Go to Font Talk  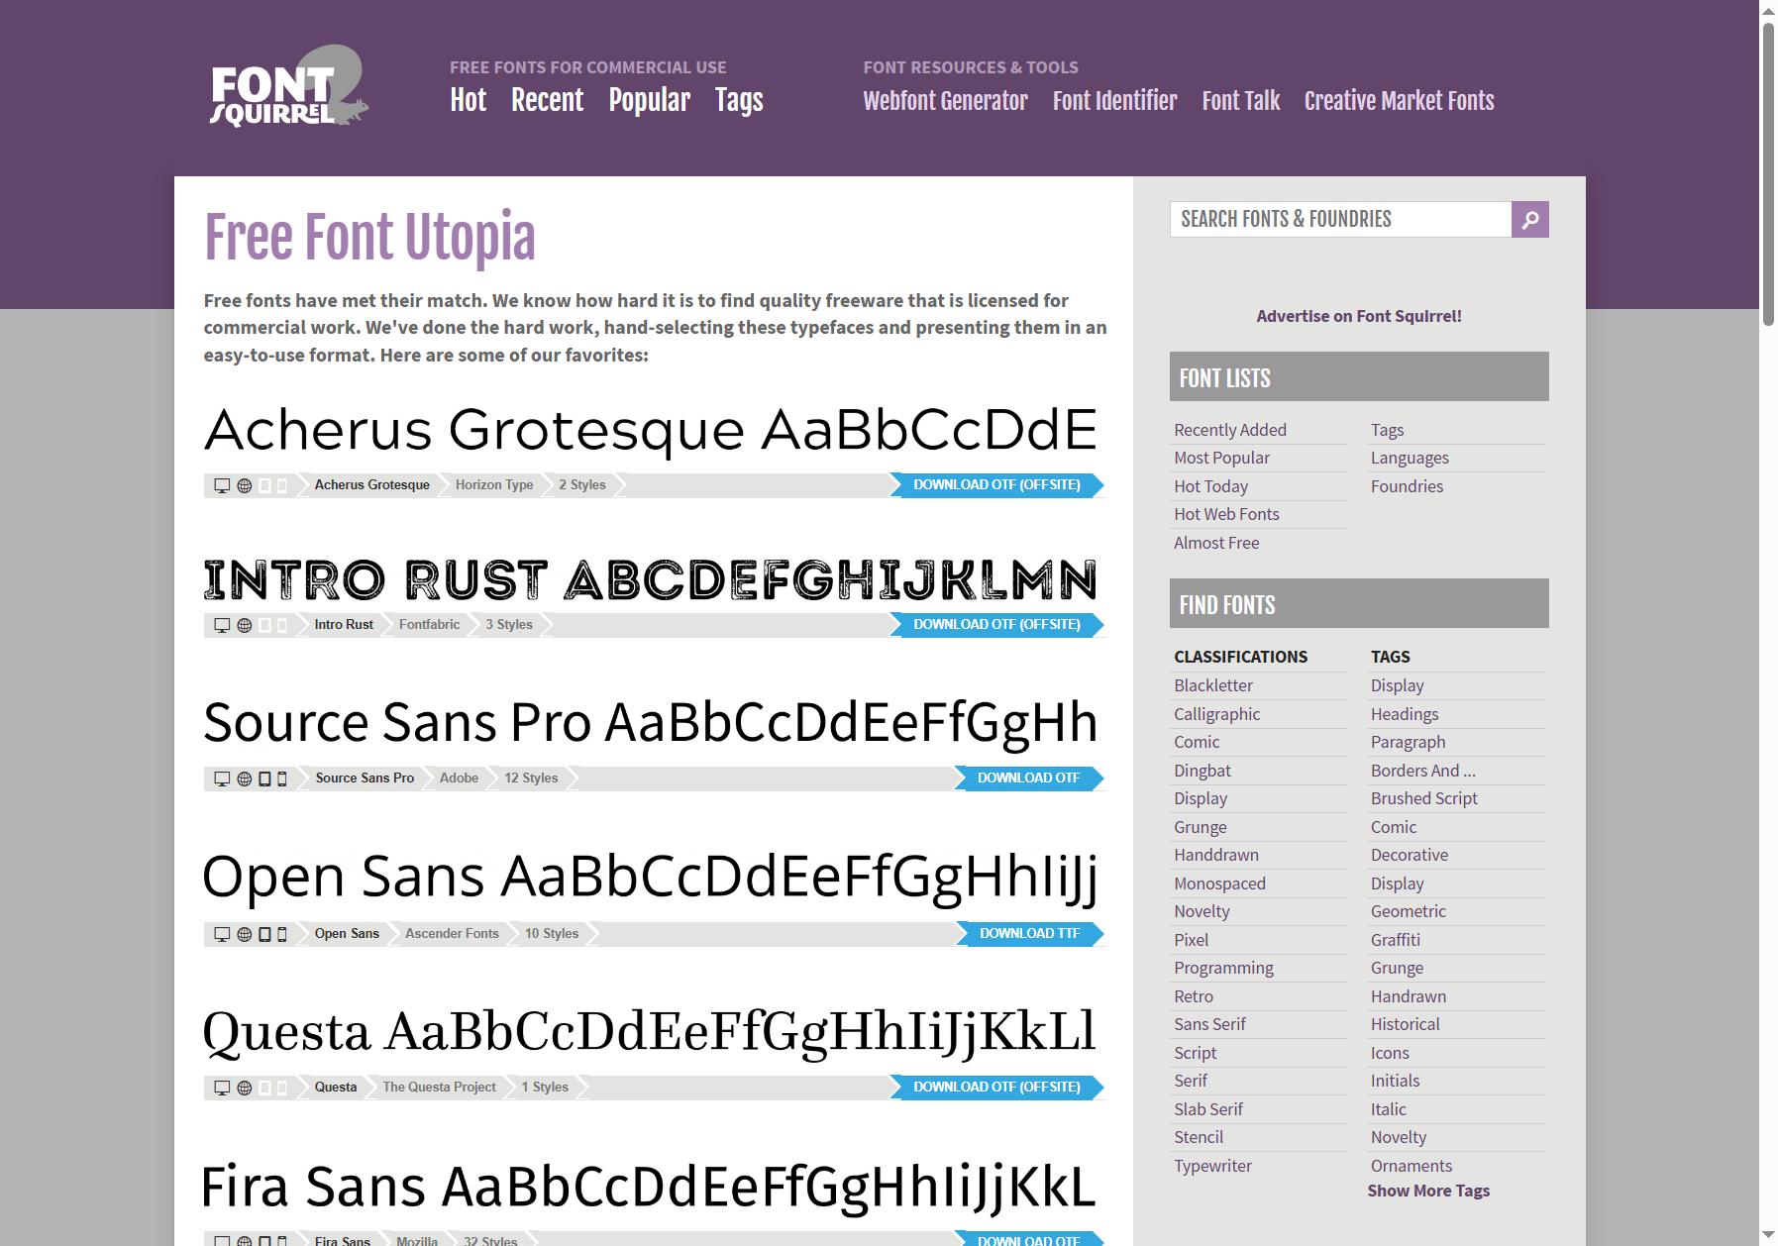[1240, 101]
